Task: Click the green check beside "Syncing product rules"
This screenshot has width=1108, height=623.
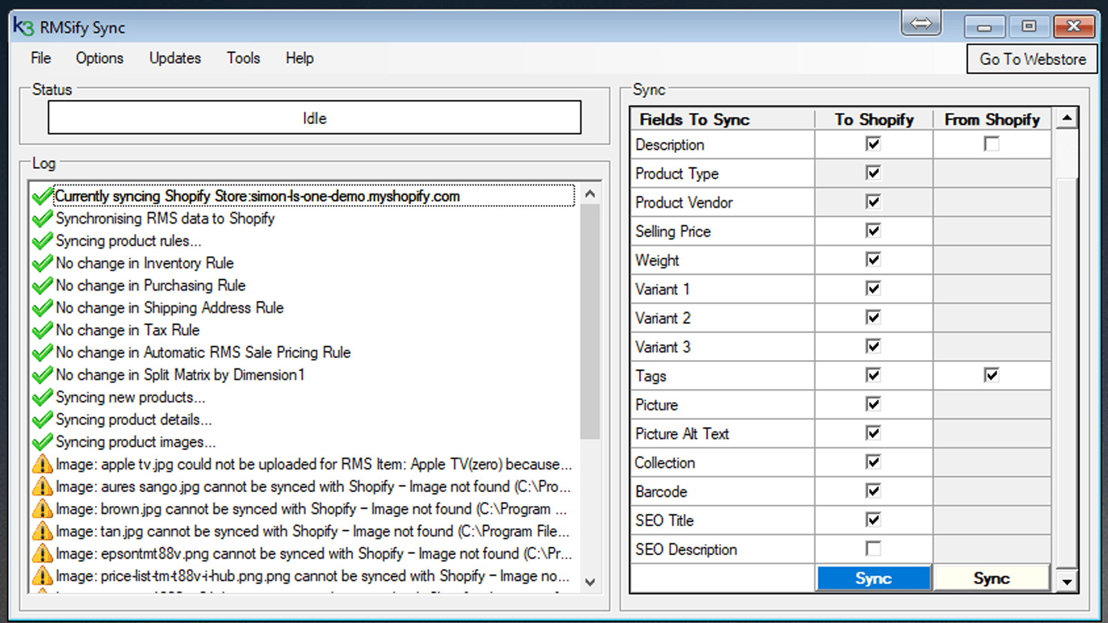Action: tap(42, 241)
